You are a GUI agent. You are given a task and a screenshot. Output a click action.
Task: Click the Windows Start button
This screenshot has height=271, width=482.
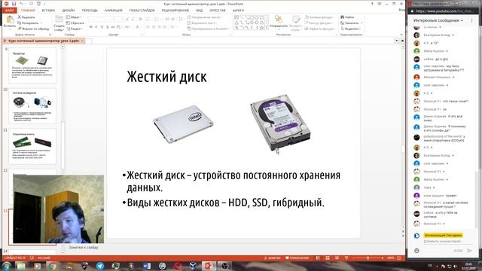(6, 266)
